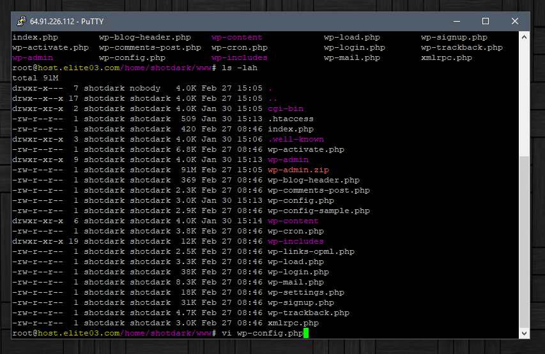Click wp-blog-header.php in the long listing
The image size is (545, 354).
coord(314,180)
